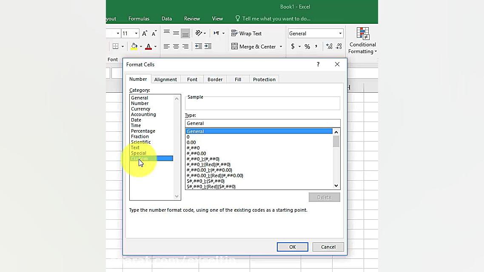Viewport: 484px width, 272px height.
Task: Switch to the Border tab
Action: click(215, 79)
